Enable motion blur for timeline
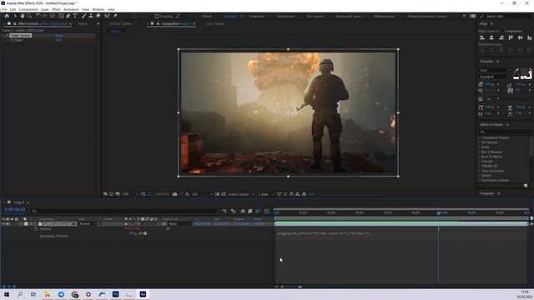Viewport: 534px width, 300px height. [x=258, y=211]
